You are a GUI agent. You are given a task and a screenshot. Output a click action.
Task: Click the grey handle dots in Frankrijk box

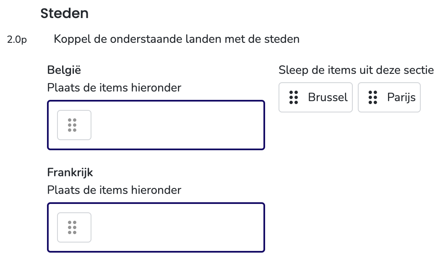[72, 227]
